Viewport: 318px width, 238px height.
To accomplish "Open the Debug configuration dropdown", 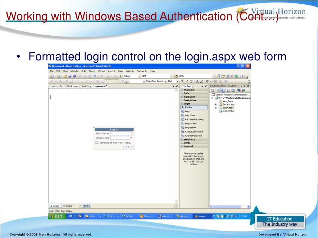I will pyautogui.click(x=139, y=76).
